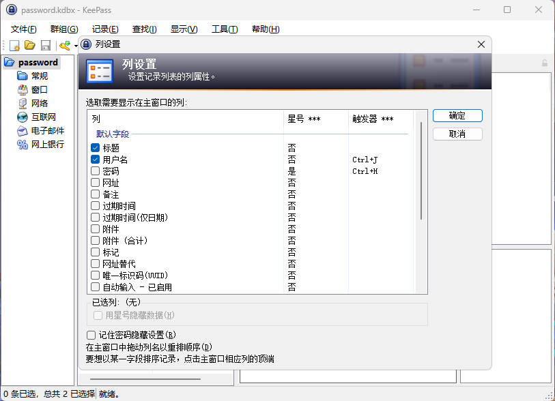This screenshot has width=555, height=401.
Task: Tick the 记住密码隐藏设置 checkbox
Action: 91,335
